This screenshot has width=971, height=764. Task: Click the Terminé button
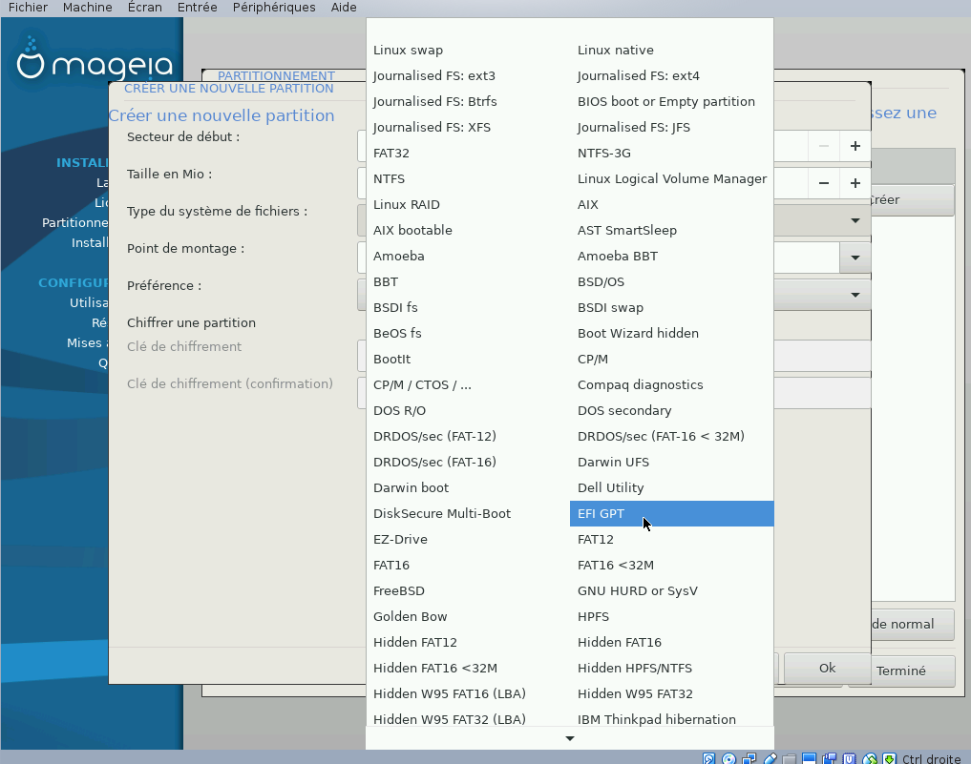coord(901,671)
